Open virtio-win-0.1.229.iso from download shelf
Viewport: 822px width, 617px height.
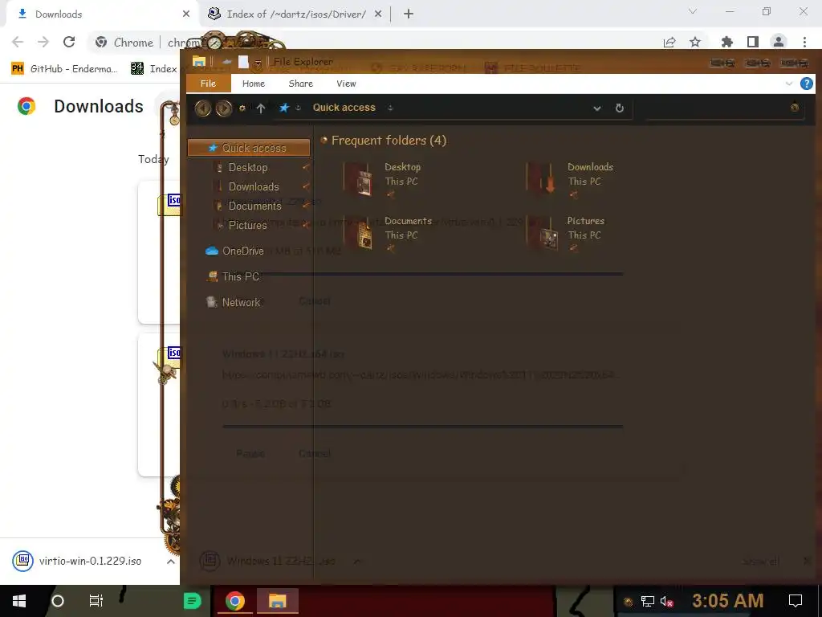click(x=79, y=561)
